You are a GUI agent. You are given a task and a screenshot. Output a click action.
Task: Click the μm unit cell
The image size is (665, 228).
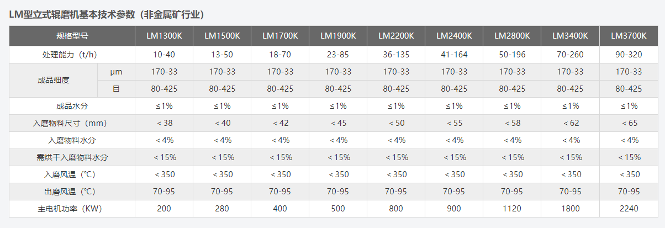116,72
